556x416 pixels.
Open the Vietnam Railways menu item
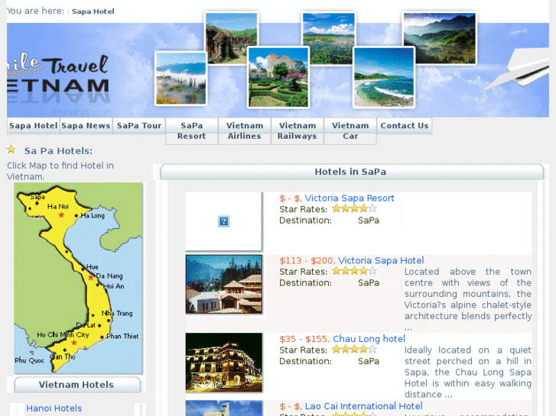(298, 131)
